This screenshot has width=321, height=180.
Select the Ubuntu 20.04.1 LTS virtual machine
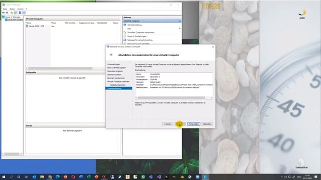click(36, 26)
